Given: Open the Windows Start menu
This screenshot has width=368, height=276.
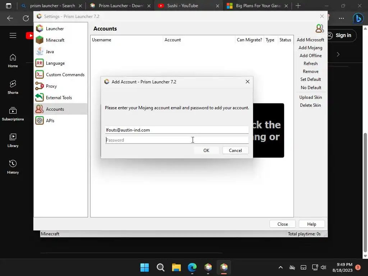Looking at the screenshot, I should point(144,267).
